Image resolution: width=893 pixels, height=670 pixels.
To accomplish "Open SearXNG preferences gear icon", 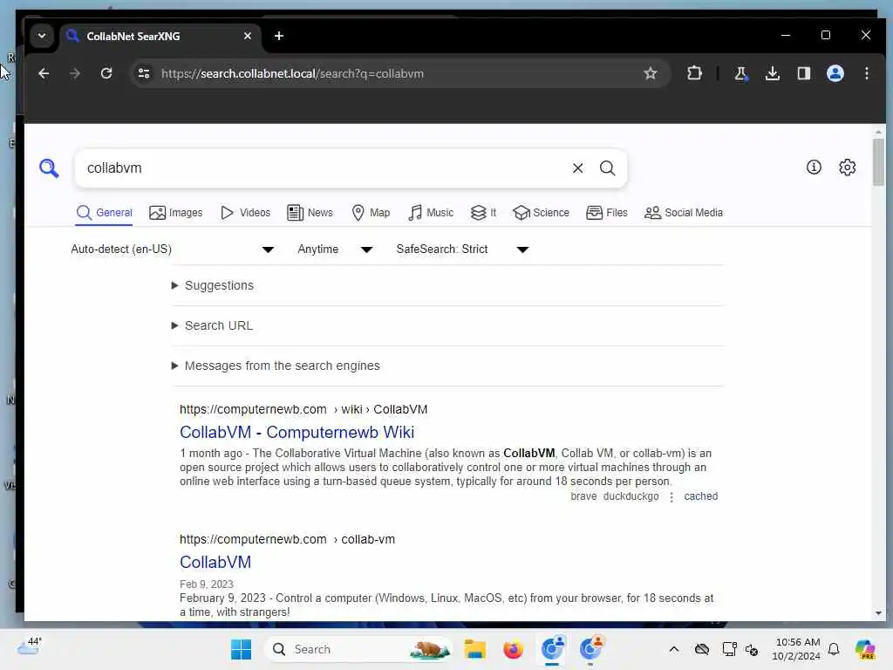I will point(848,167).
